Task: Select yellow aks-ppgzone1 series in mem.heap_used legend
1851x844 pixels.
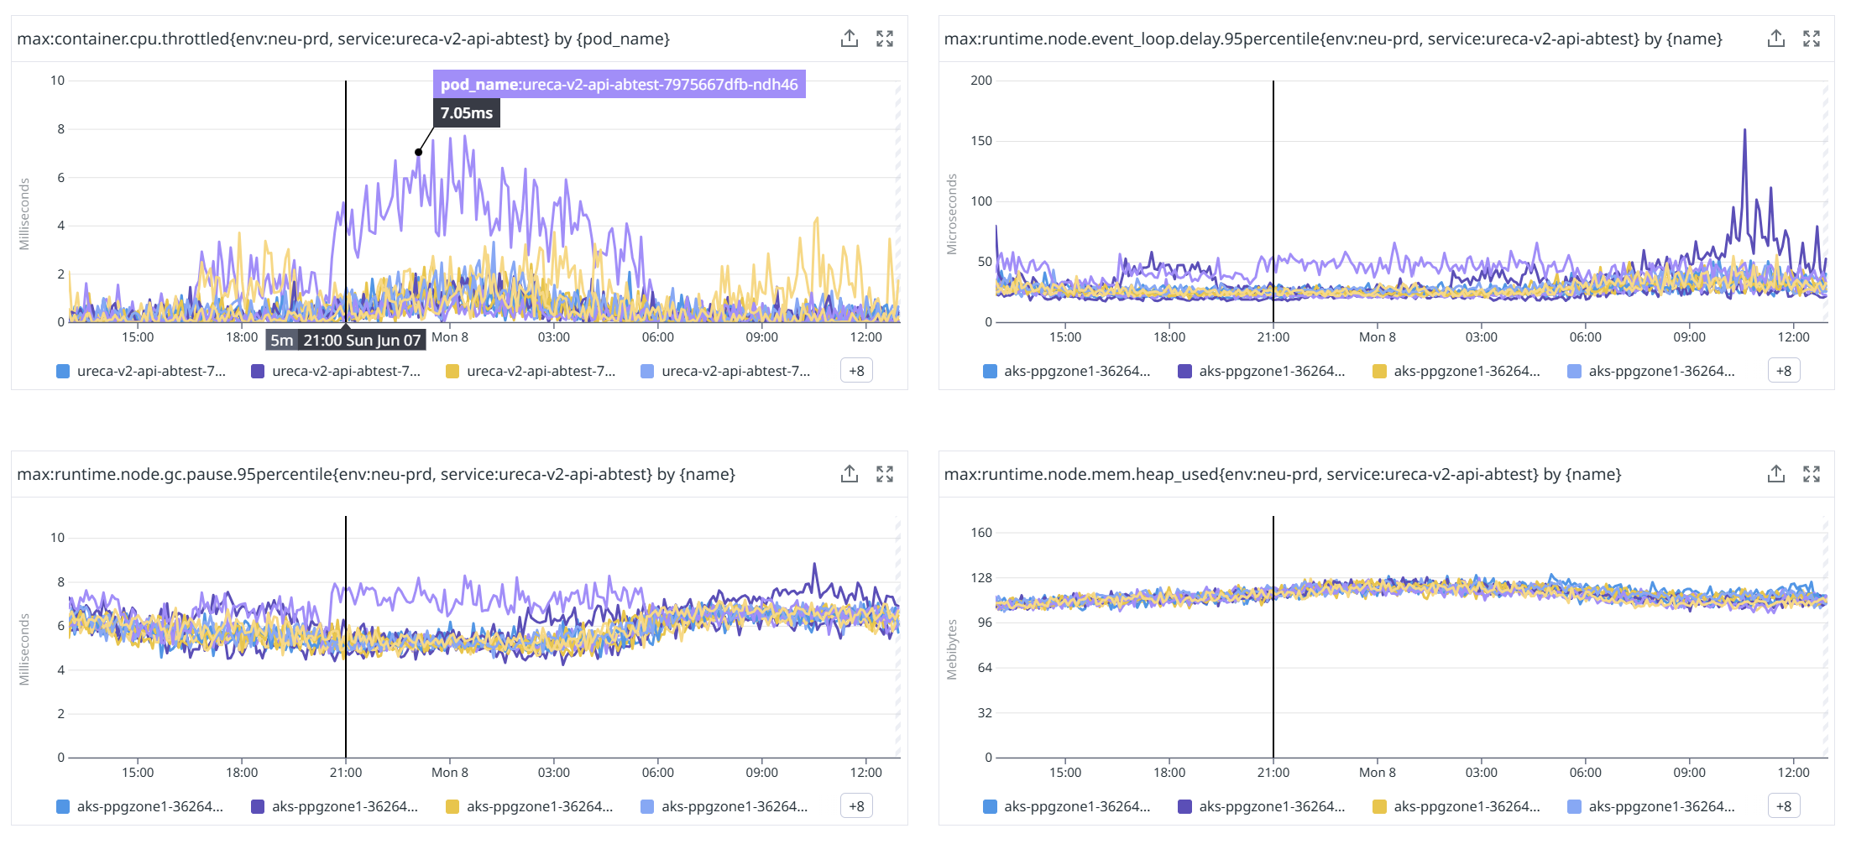Action: click(x=1456, y=806)
